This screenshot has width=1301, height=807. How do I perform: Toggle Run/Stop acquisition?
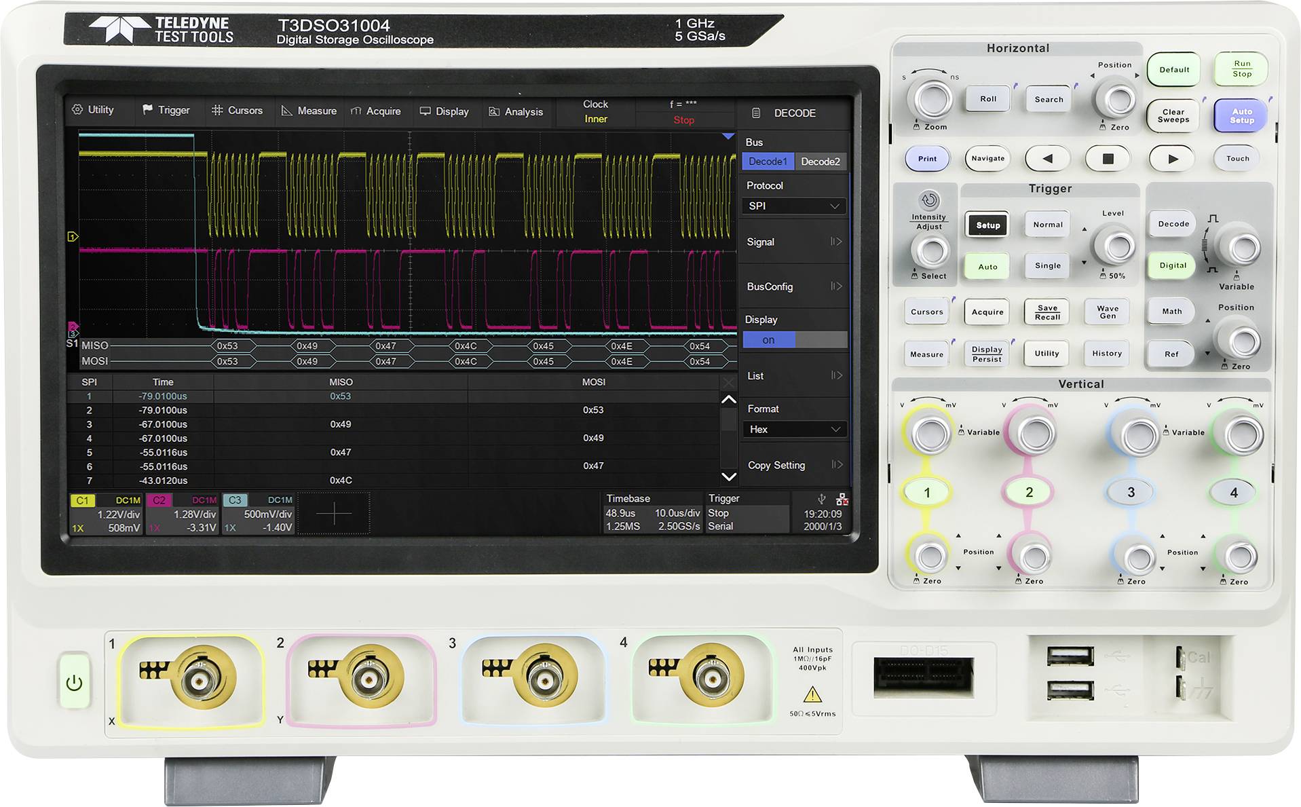(1241, 69)
